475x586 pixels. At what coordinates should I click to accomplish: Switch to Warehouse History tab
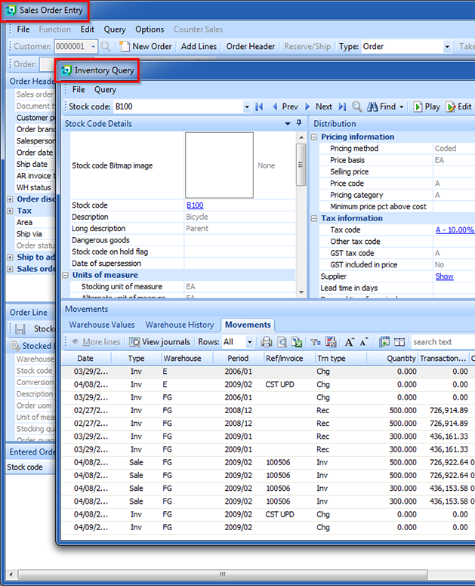coord(180,325)
